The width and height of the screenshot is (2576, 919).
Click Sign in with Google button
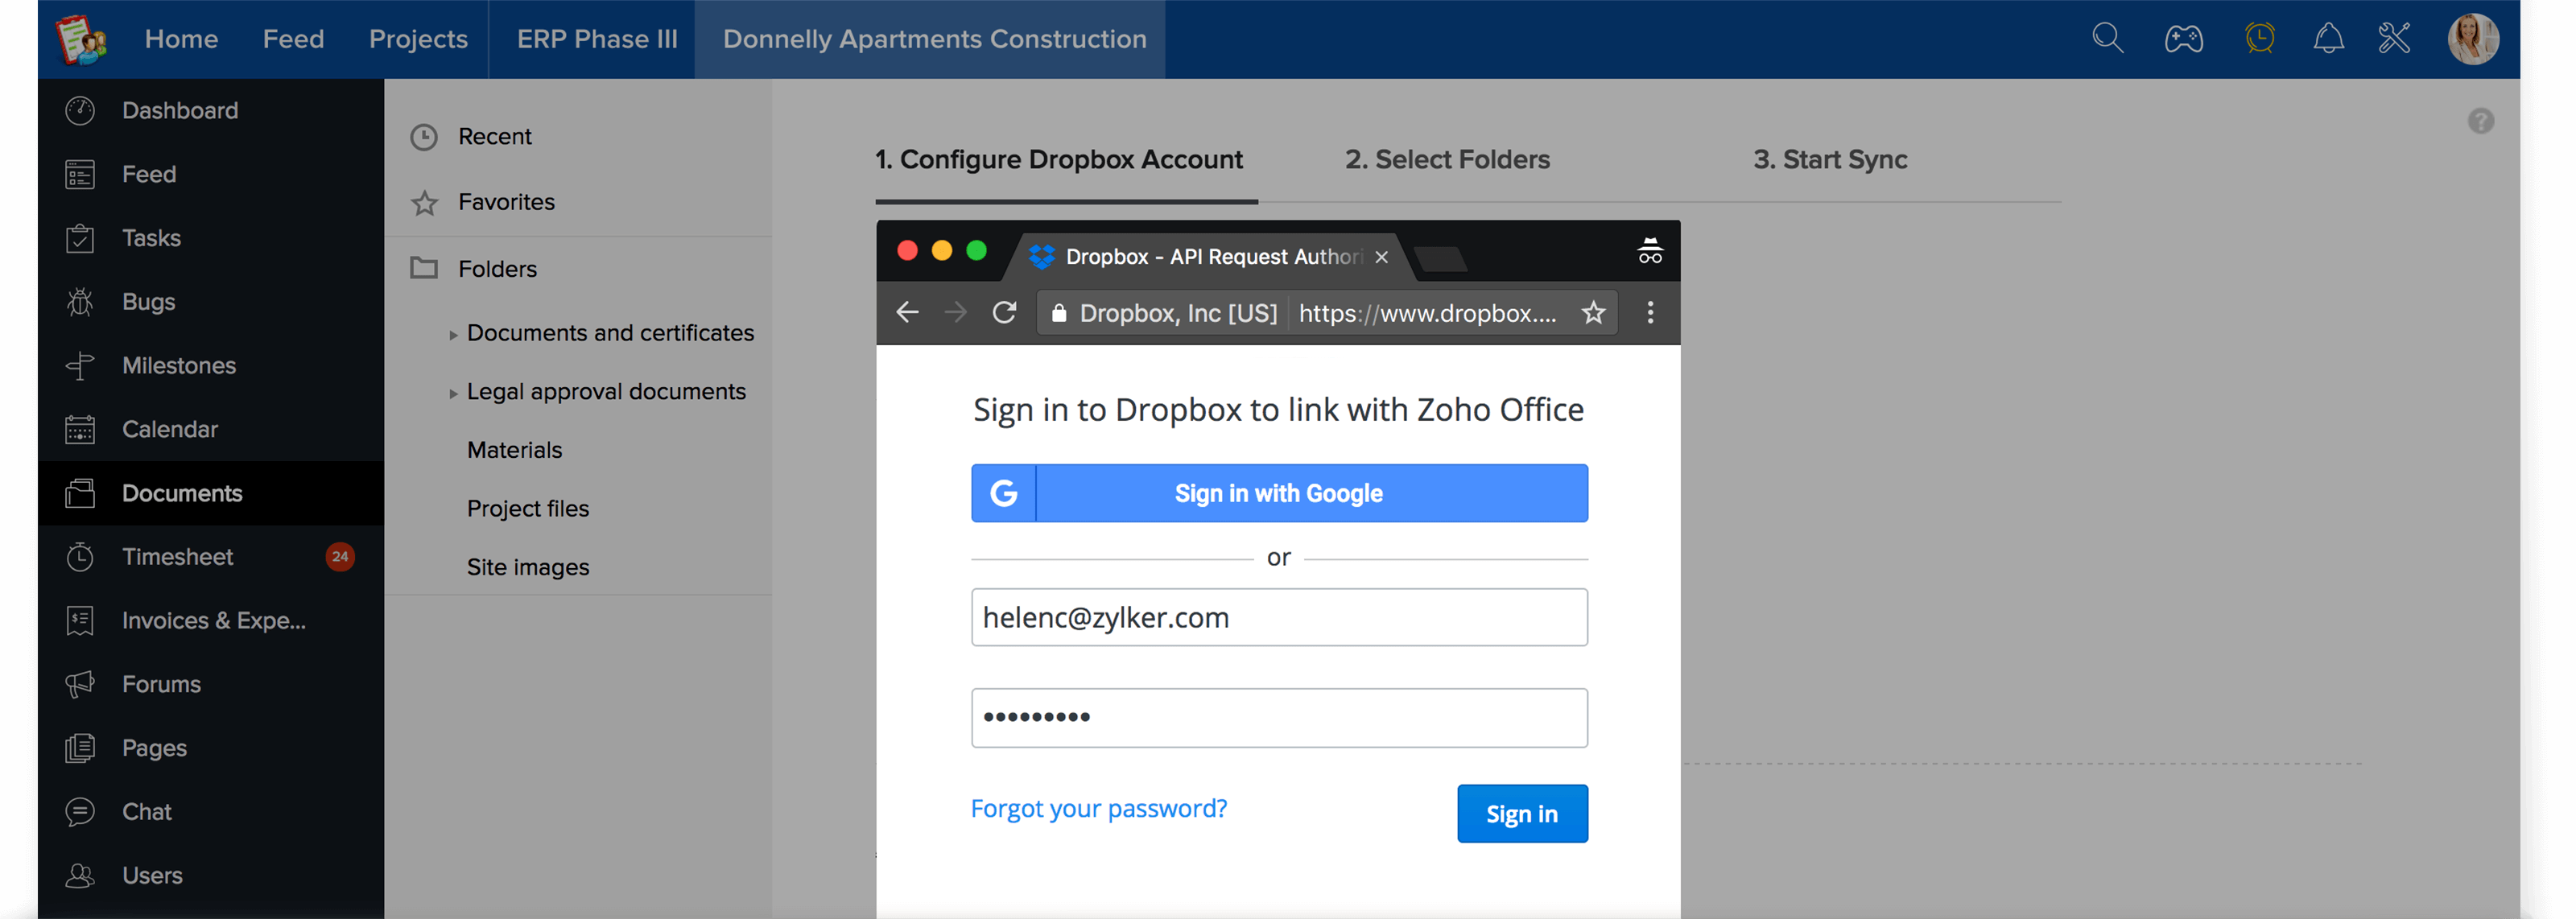pyautogui.click(x=1278, y=493)
